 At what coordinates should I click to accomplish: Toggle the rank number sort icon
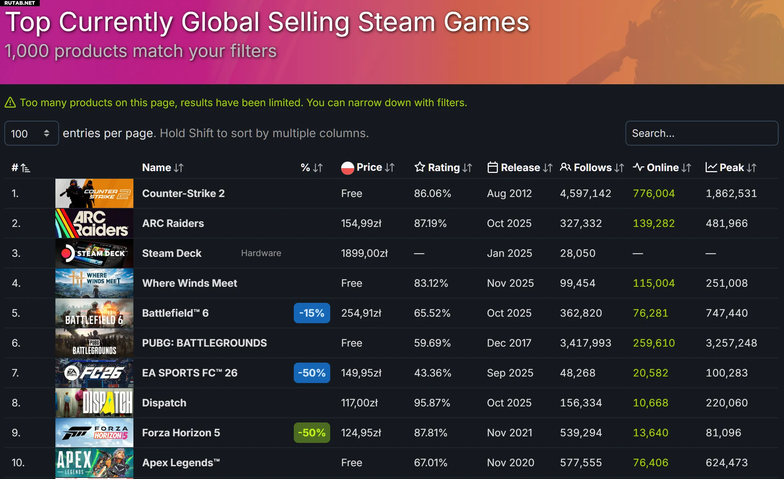tap(25, 168)
